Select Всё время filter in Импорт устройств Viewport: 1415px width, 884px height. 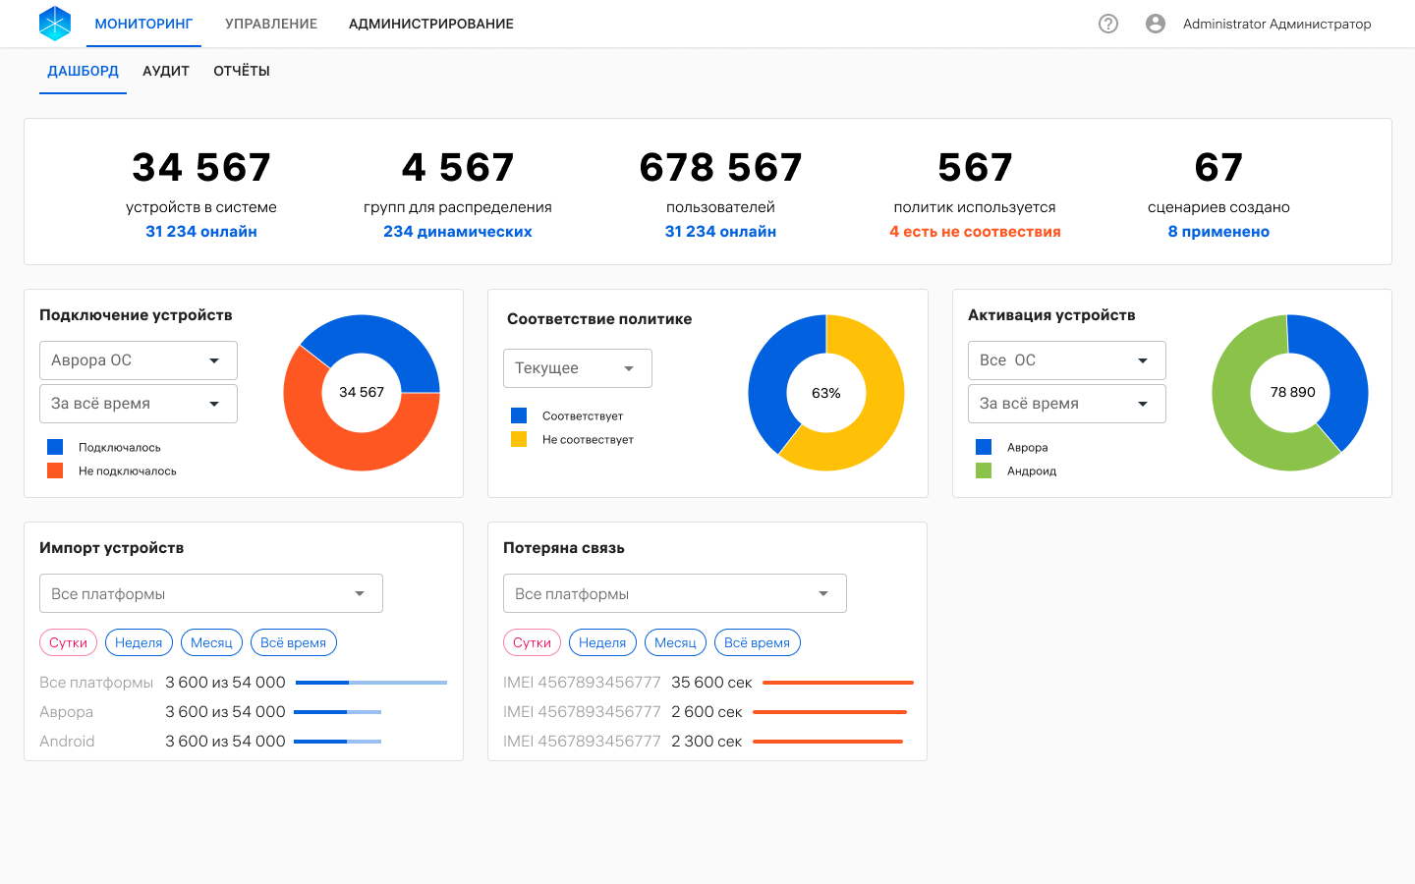coord(294,642)
